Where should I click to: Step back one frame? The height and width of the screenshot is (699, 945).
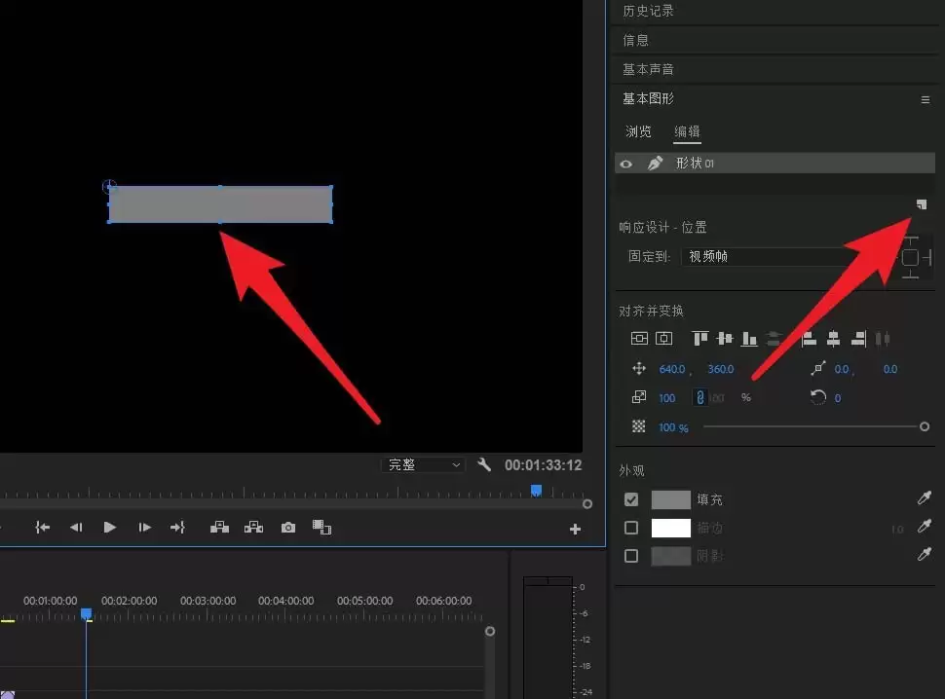(x=76, y=528)
